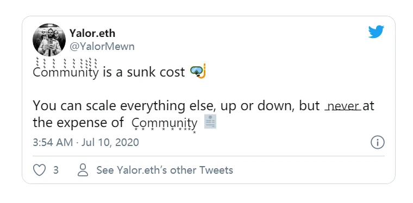Screen dimensions: 413x203
Task: Click the underlined word never
Action: [343, 106]
